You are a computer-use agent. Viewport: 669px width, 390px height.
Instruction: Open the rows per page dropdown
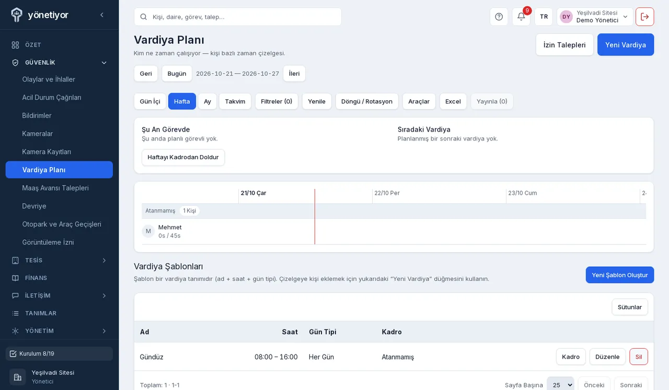click(x=560, y=385)
